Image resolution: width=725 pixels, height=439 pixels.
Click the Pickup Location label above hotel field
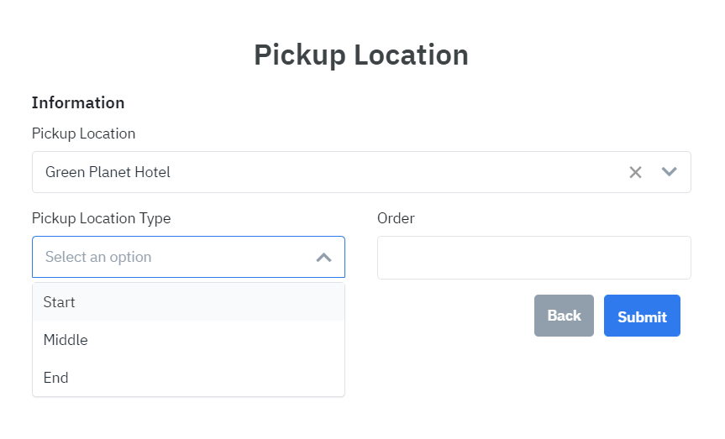click(x=83, y=133)
